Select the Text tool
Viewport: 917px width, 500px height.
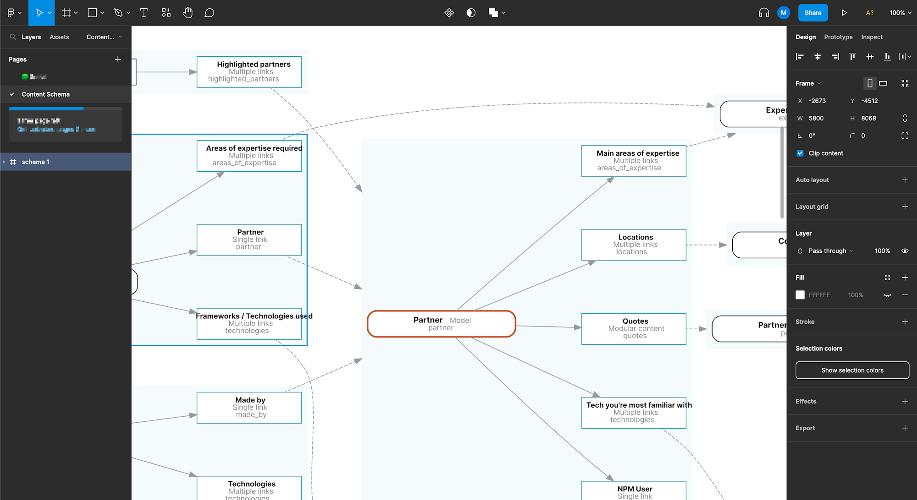click(144, 13)
